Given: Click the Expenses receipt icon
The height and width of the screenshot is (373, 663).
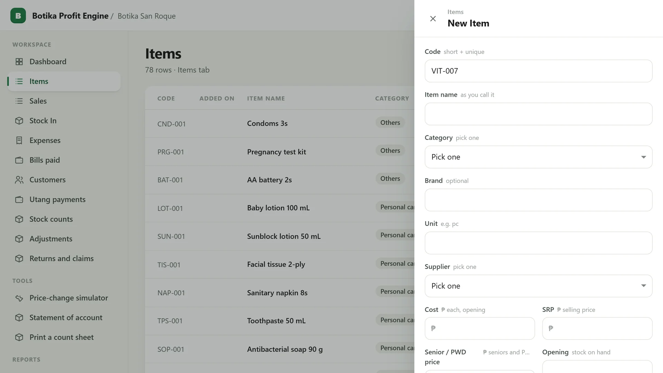Looking at the screenshot, I should pyautogui.click(x=19, y=140).
